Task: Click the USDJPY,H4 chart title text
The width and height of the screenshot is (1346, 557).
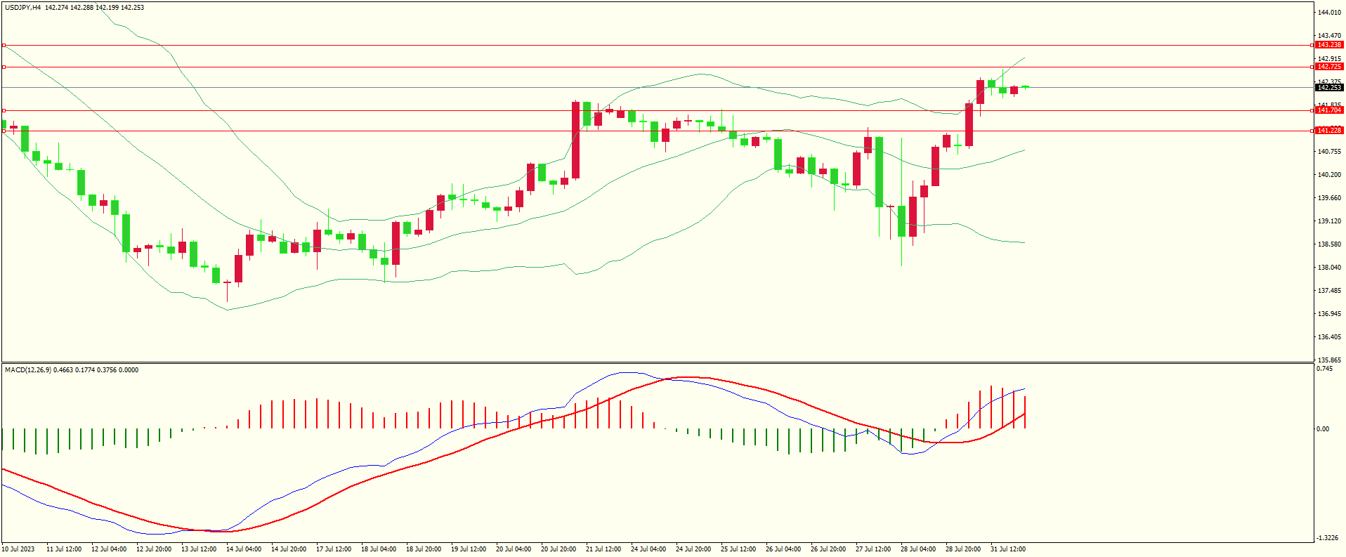Action: [x=22, y=7]
